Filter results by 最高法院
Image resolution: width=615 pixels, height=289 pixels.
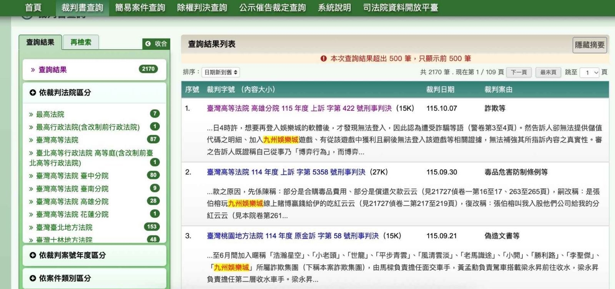(x=50, y=114)
